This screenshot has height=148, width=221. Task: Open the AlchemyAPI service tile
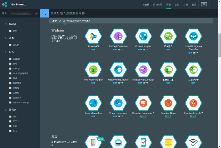click(x=93, y=36)
